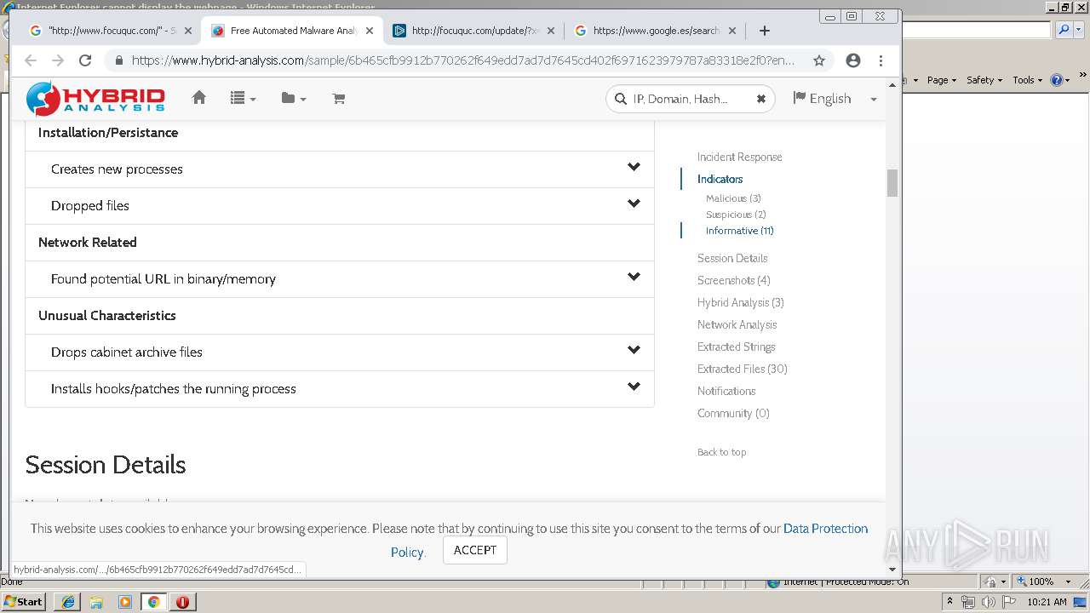Open a new Chrome tab
1090x613 pixels.
[x=764, y=31]
